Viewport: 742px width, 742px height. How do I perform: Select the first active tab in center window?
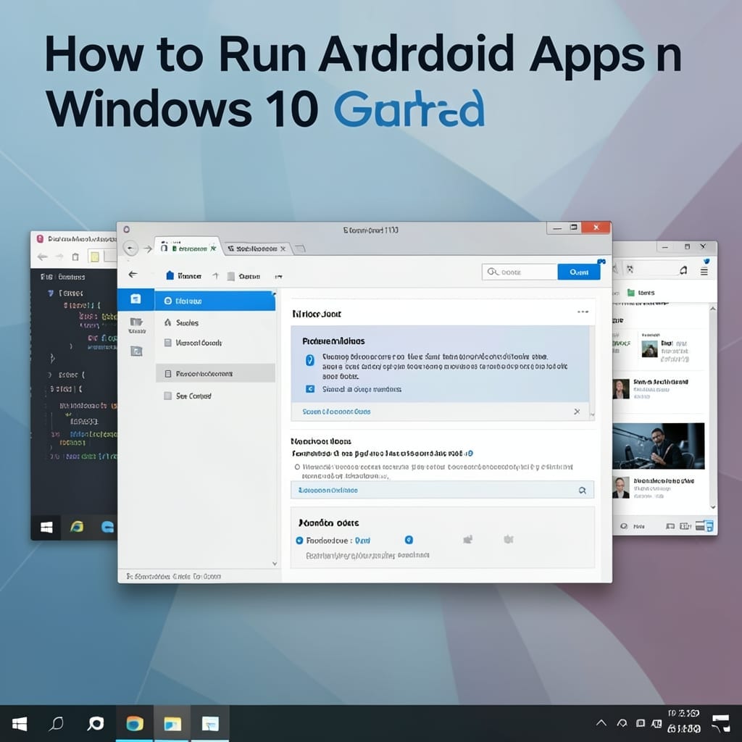click(x=188, y=248)
